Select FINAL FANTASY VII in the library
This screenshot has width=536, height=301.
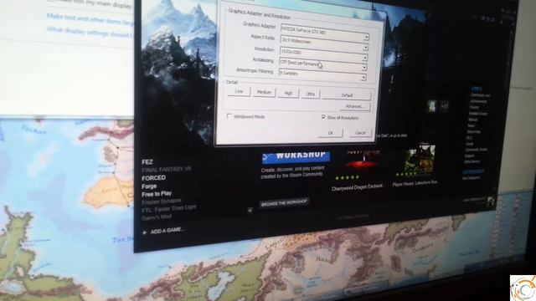167,169
